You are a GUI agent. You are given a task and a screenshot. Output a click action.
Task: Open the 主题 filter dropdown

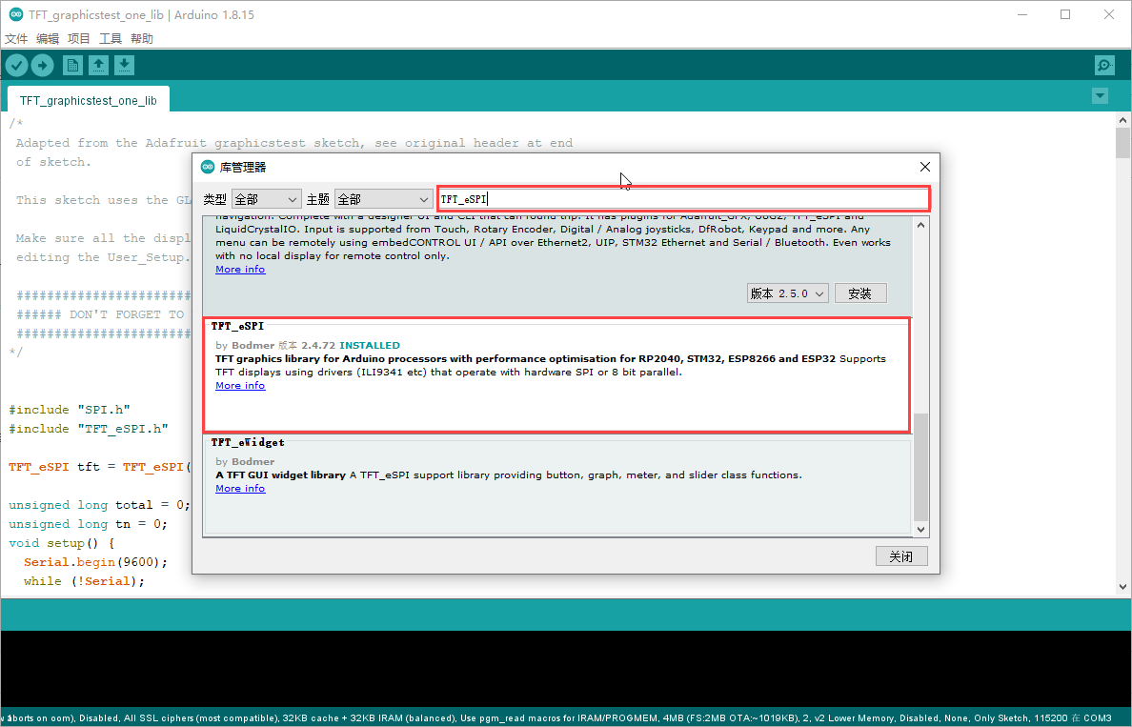tap(383, 199)
